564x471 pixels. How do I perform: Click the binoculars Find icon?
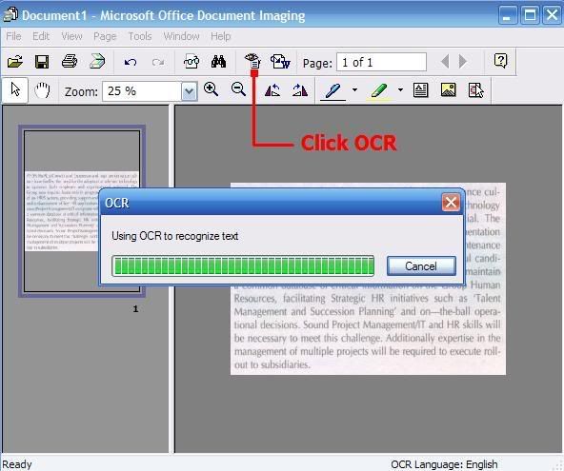pyautogui.click(x=219, y=62)
